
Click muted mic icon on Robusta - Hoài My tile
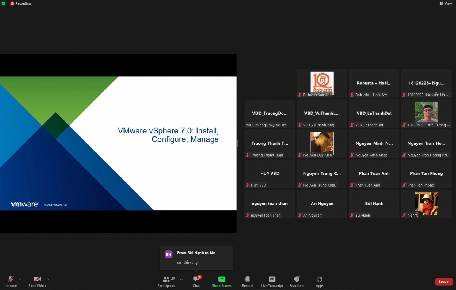point(352,95)
